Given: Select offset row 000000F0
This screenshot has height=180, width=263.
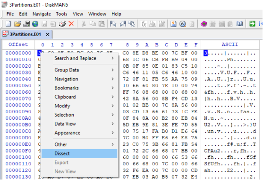Looking at the screenshot, I should (x=18, y=151).
